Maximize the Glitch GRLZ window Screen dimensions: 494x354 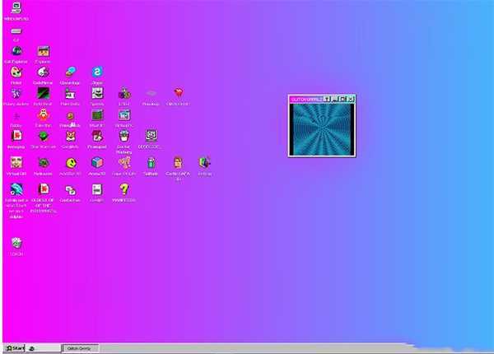[x=343, y=100]
